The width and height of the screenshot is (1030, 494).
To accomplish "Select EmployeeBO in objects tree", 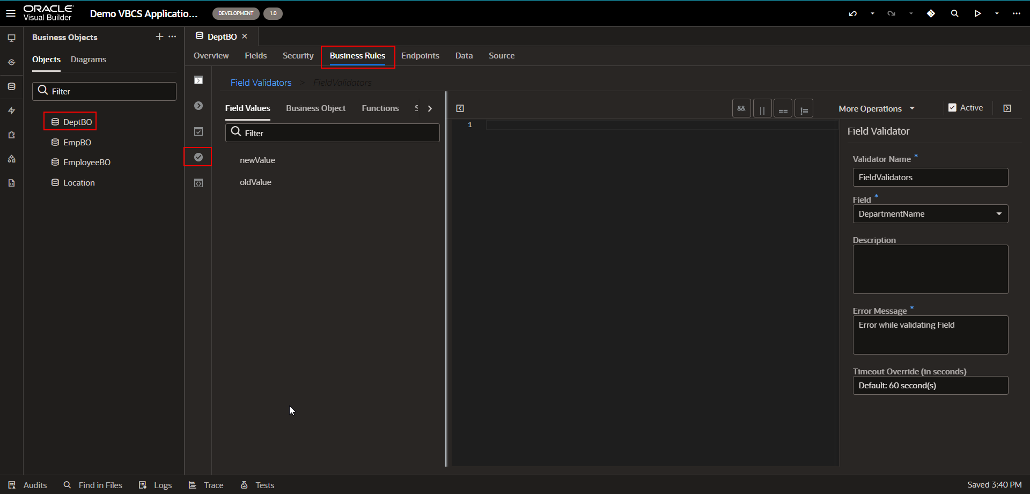I will pyautogui.click(x=81, y=163).
